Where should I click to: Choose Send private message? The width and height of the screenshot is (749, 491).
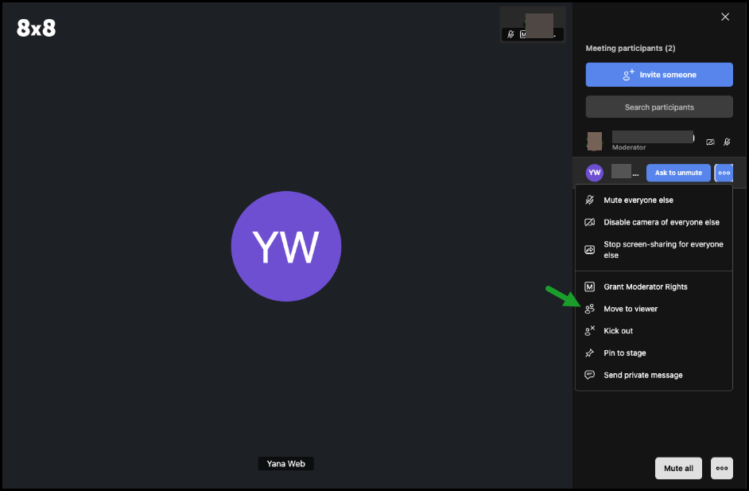(642, 376)
